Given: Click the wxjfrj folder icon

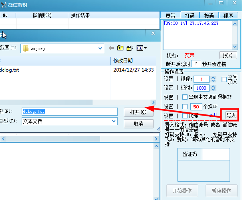Looking at the screenshot, I should pos(26,48).
